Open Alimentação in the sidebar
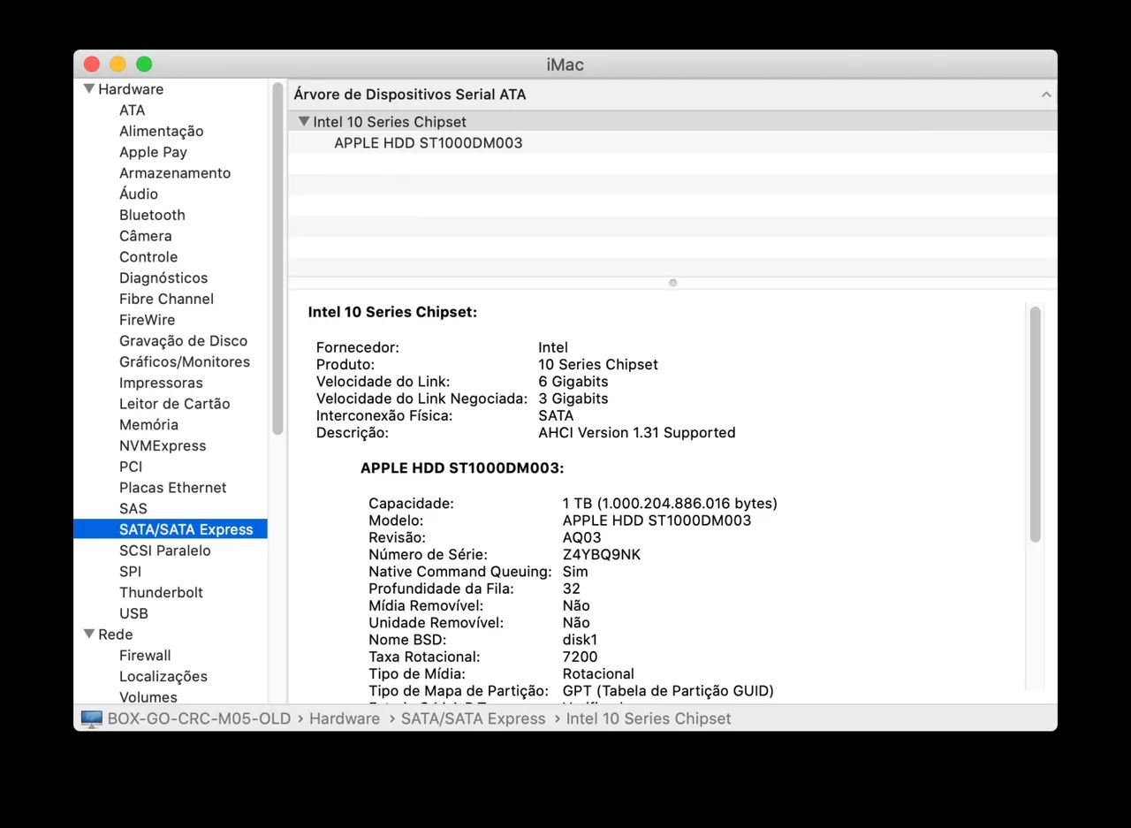Viewport: 1131px width, 828px height. coord(161,132)
